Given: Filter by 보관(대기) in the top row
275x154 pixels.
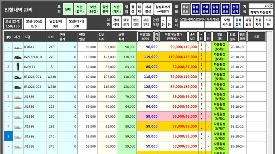Looking at the screenshot, I should [116, 9].
